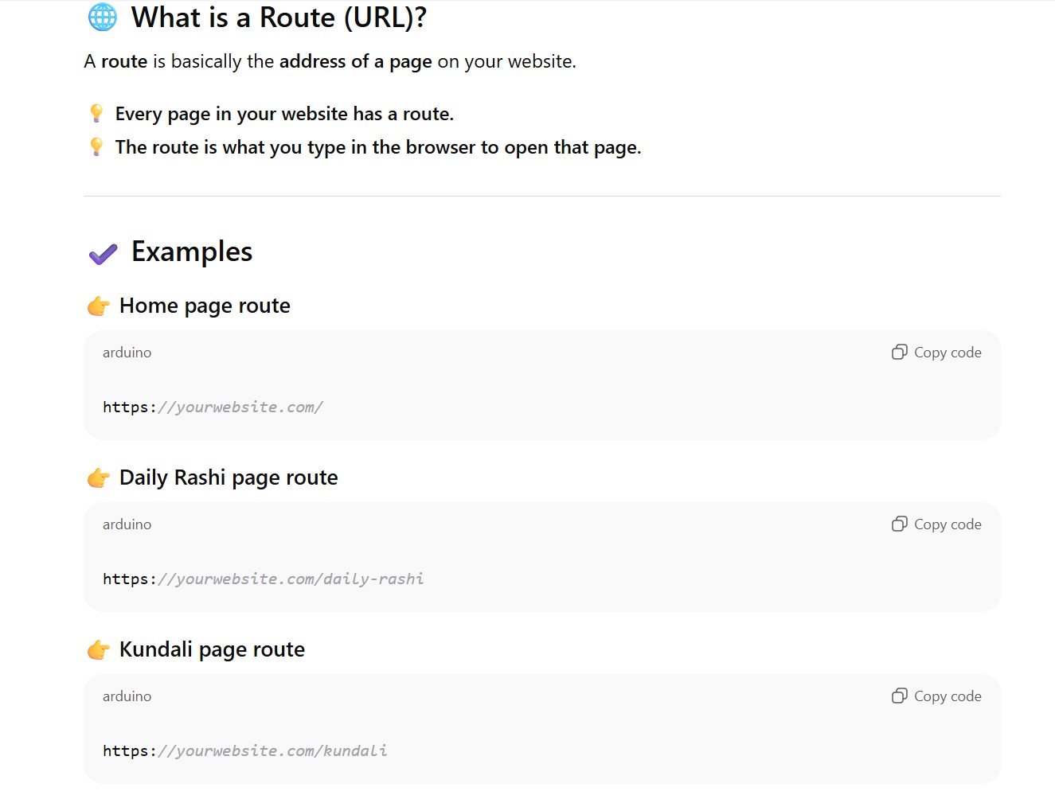This screenshot has height=799, width=1055.
Task: Click the arduino label in Daily Rashi block
Action: (x=127, y=524)
